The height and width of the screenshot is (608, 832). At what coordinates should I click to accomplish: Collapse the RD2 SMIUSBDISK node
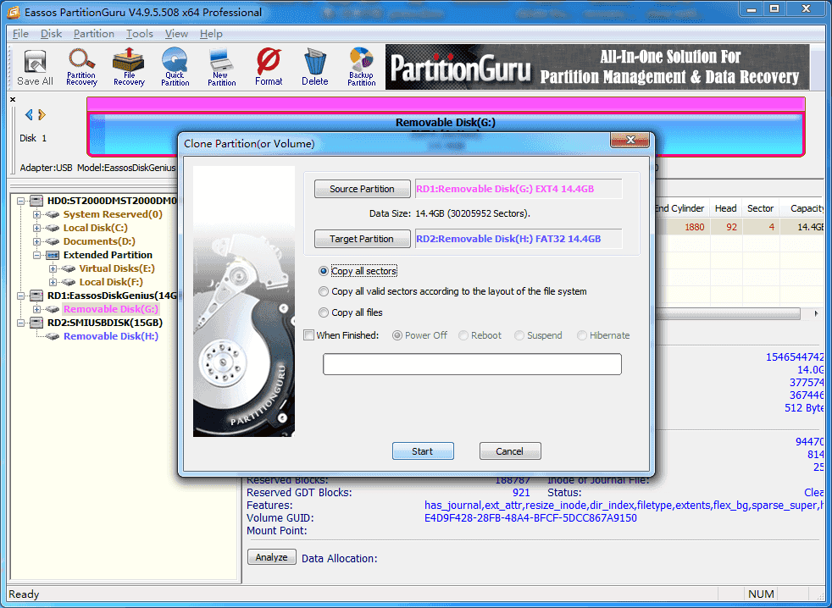20,323
